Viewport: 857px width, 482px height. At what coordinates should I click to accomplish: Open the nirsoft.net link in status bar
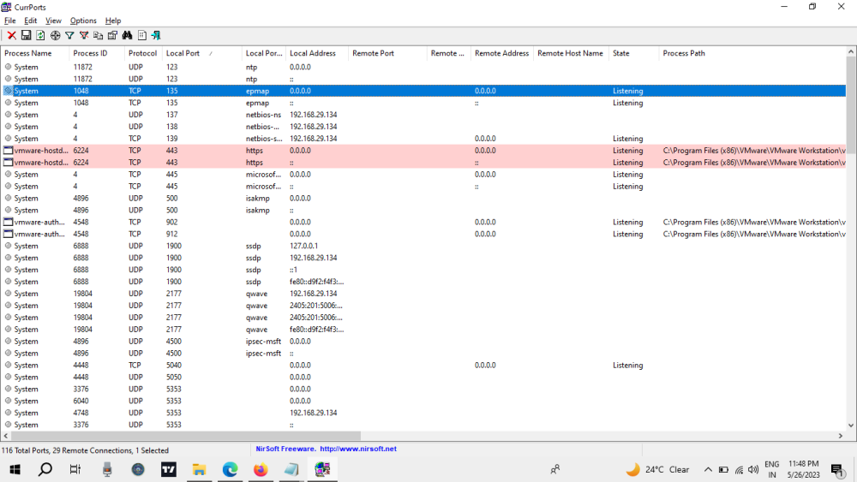(x=357, y=449)
